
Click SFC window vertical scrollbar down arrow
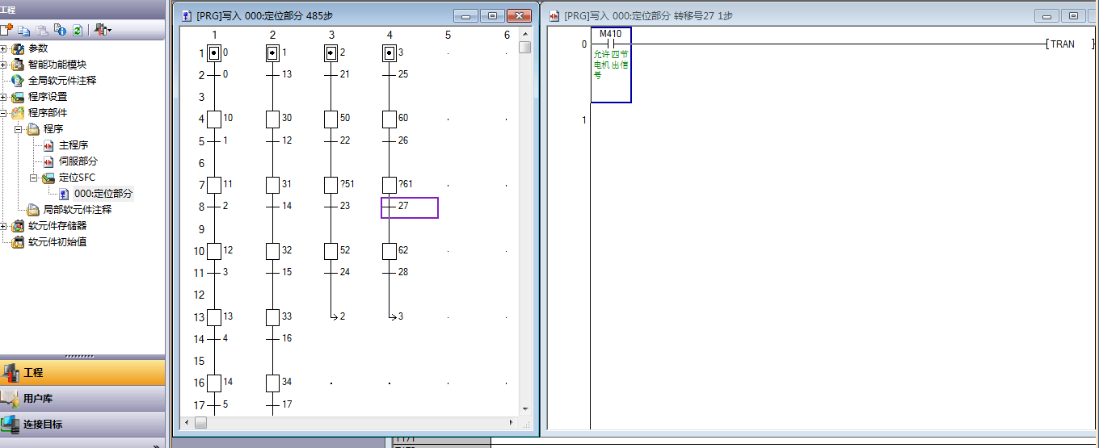tap(525, 409)
